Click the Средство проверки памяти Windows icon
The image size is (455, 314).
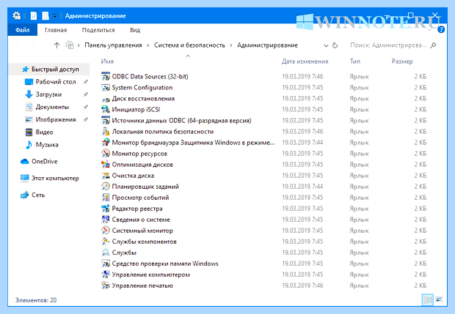click(106, 263)
